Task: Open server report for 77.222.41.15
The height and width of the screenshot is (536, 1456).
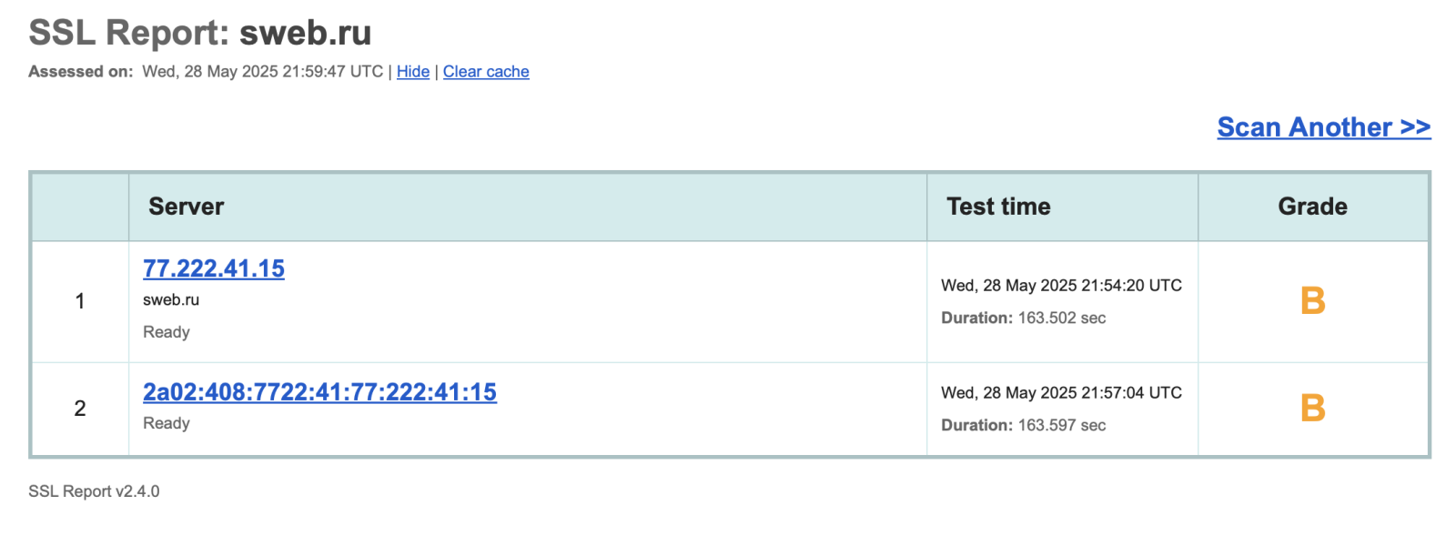Action: click(214, 268)
